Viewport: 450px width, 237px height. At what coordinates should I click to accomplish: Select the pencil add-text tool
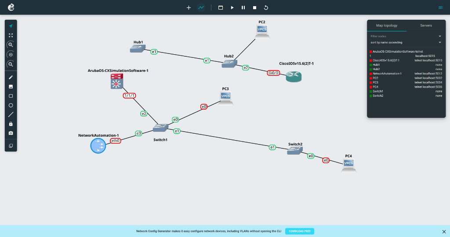(x=11, y=77)
